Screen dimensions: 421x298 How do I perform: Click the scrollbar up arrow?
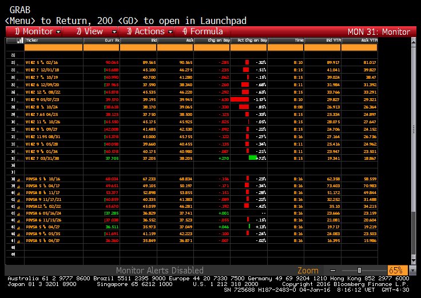click(x=414, y=41)
